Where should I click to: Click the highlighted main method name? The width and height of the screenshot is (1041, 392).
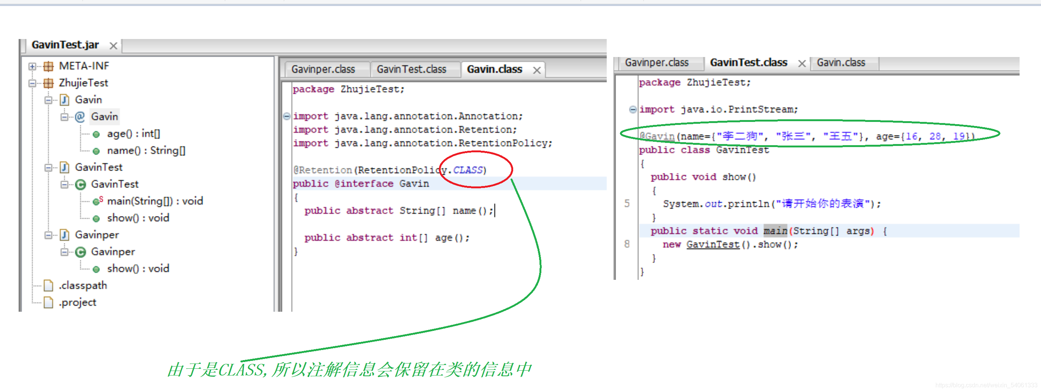tap(775, 231)
